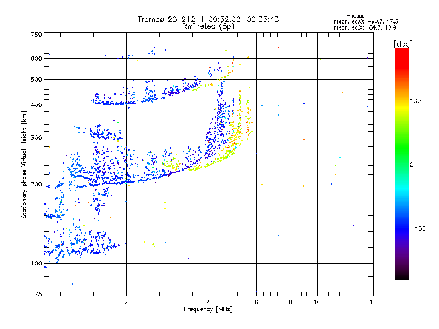Select the 'mean, sd,O: -90.7, 17.3' line
439x329 pixels.
click(365, 21)
